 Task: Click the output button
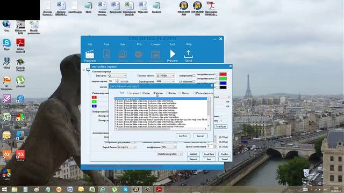pos(193,154)
